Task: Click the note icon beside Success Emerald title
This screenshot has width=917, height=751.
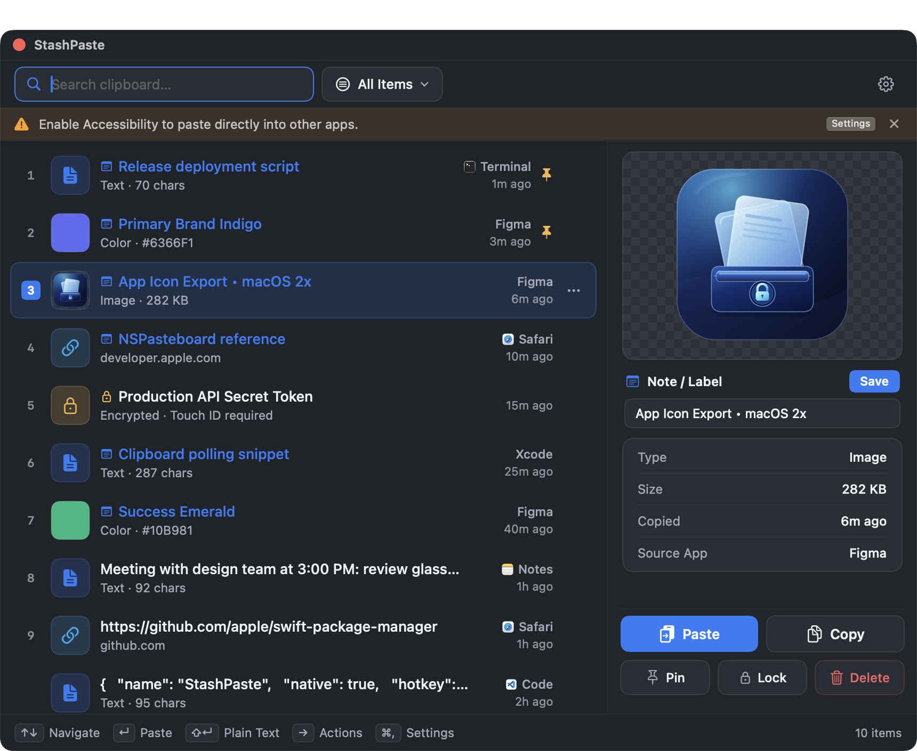Action: click(107, 512)
